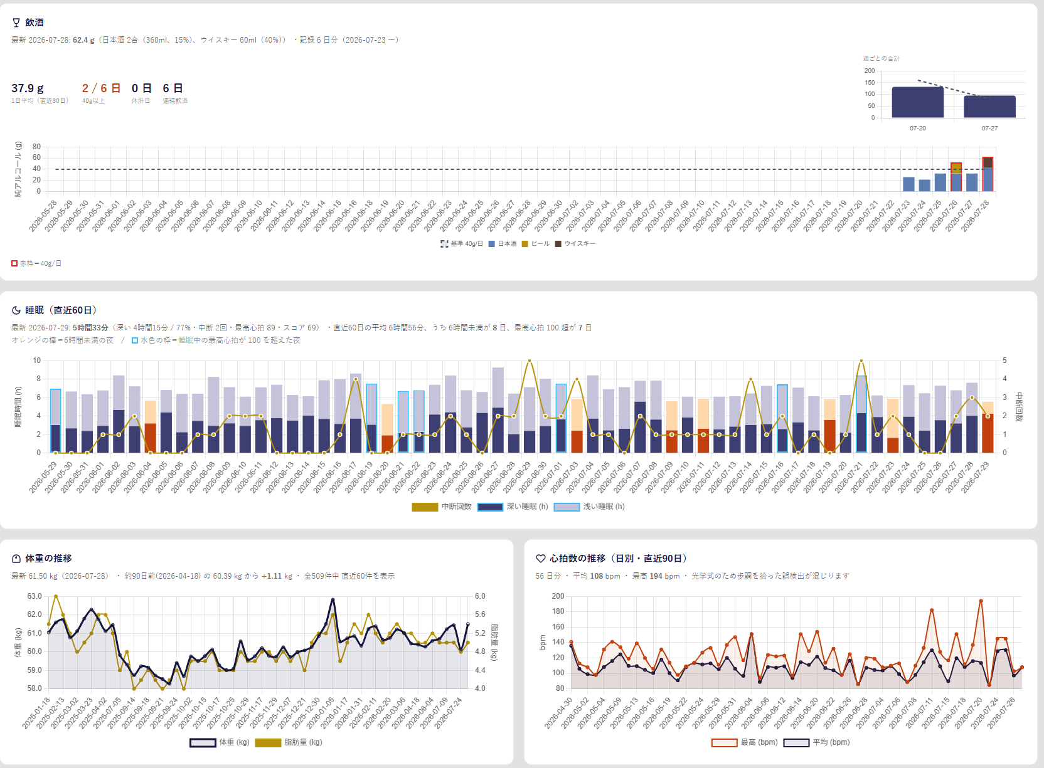The image size is (1044, 768).
Task: Click the wine glass icon beside 飲酒
Action: point(16,23)
